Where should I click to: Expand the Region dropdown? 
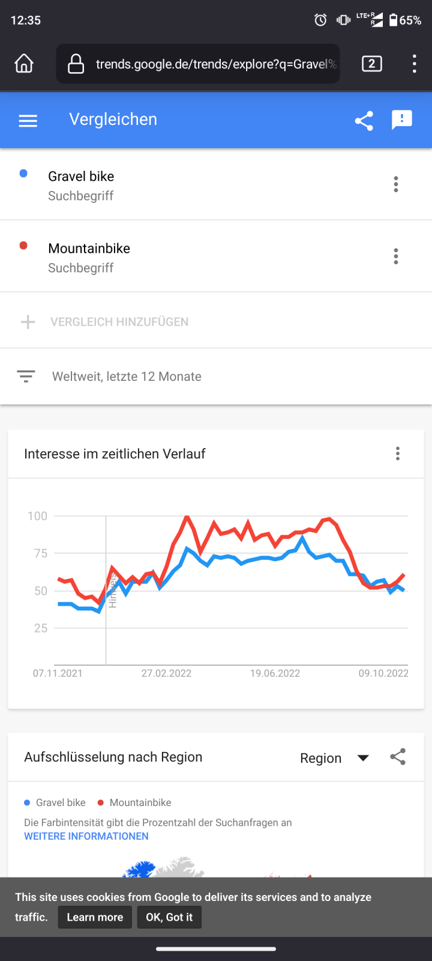click(334, 758)
